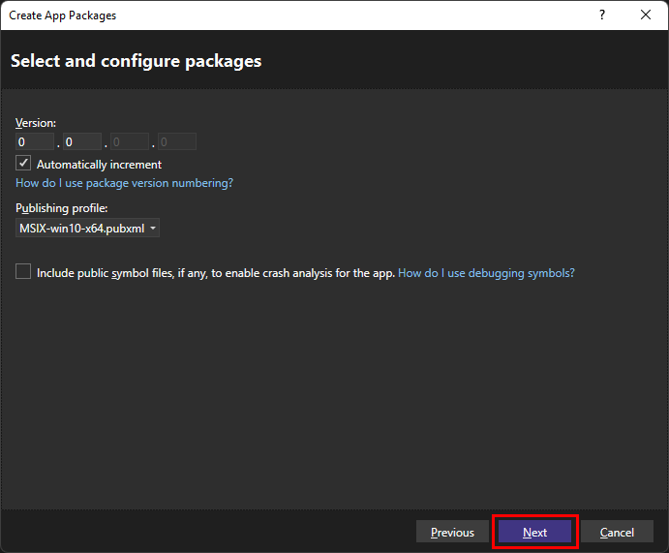Click the 'Version:' label
This screenshot has height=553, width=669.
[36, 123]
